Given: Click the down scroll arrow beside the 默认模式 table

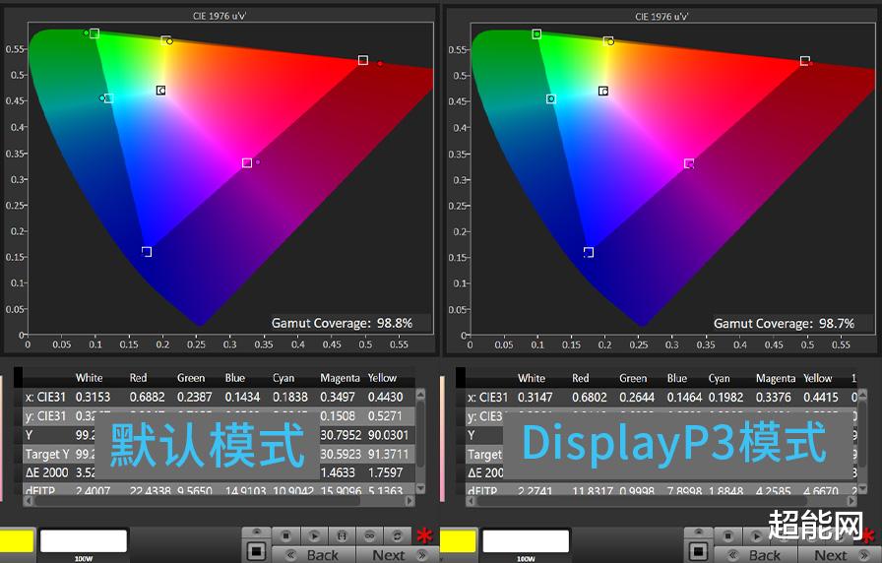Looking at the screenshot, I should 420,488.
